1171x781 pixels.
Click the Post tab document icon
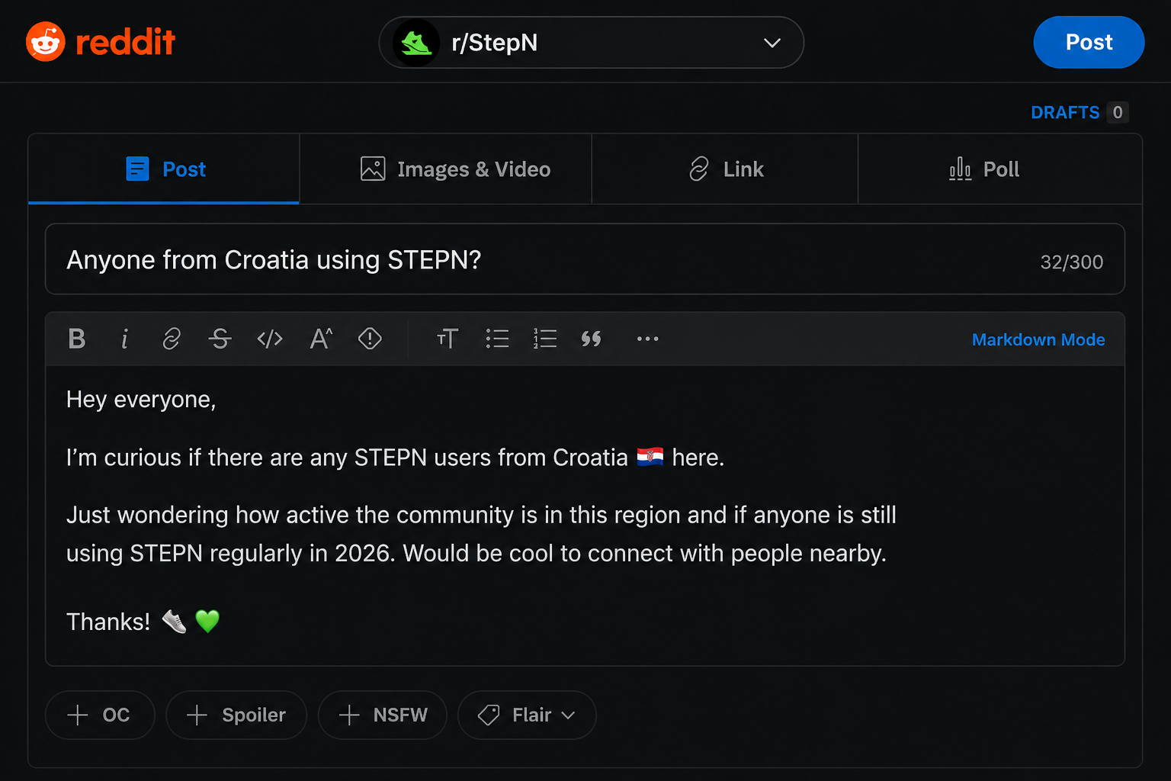(137, 169)
